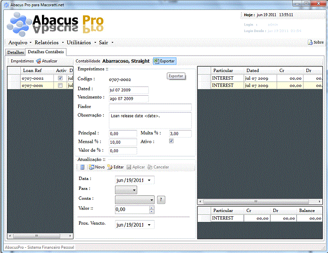Open the Arquivo menu

[18, 42]
